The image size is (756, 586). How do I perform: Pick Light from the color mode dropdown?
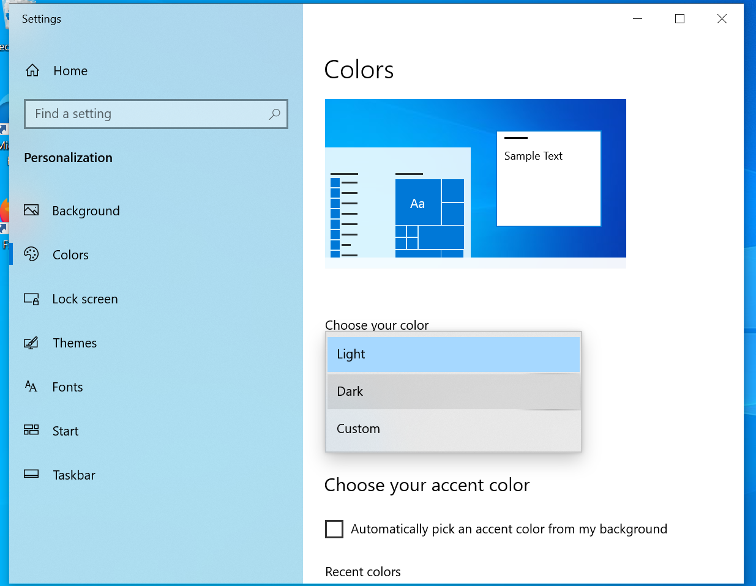click(x=453, y=354)
